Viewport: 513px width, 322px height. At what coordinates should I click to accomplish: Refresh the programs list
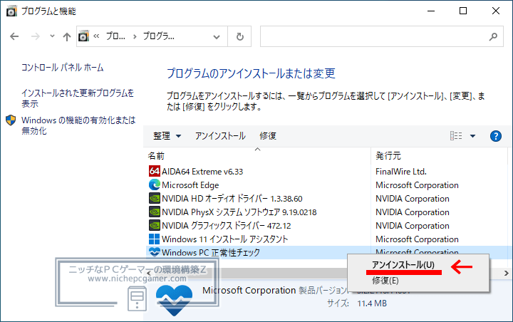click(x=240, y=36)
